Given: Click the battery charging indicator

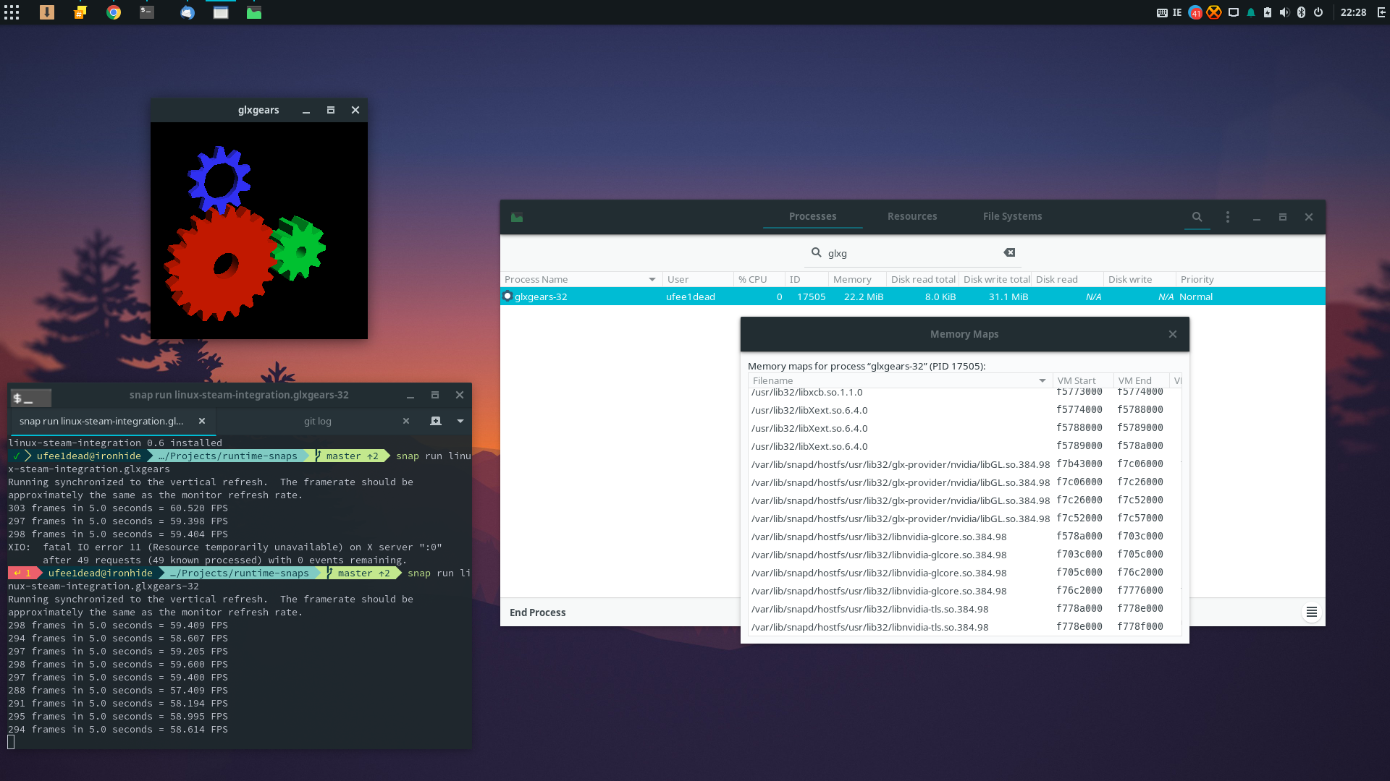Looking at the screenshot, I should coord(1268,12).
